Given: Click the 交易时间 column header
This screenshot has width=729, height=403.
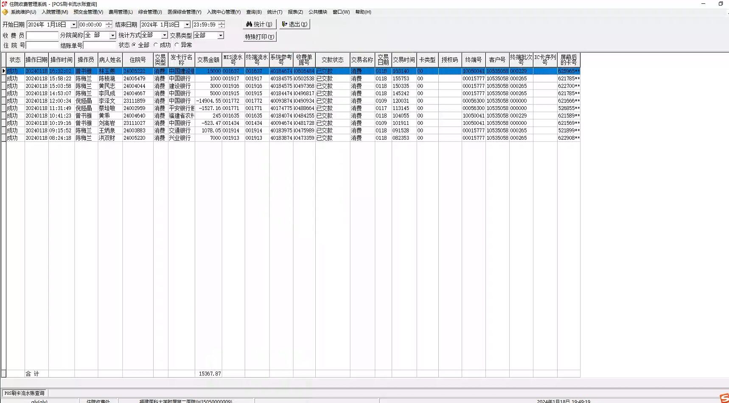Looking at the screenshot, I should (404, 60).
